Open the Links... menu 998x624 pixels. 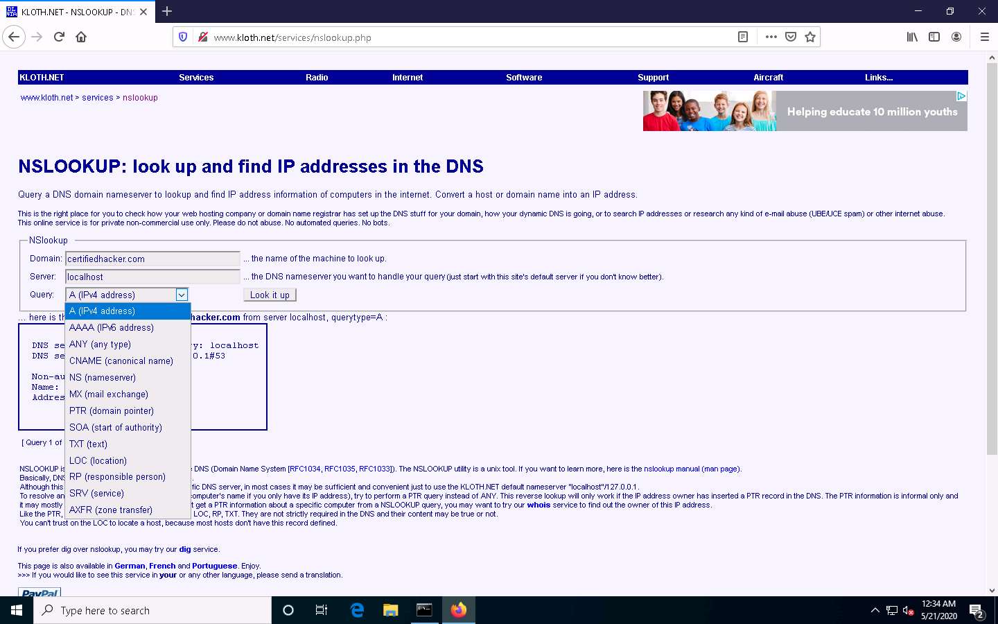(879, 78)
